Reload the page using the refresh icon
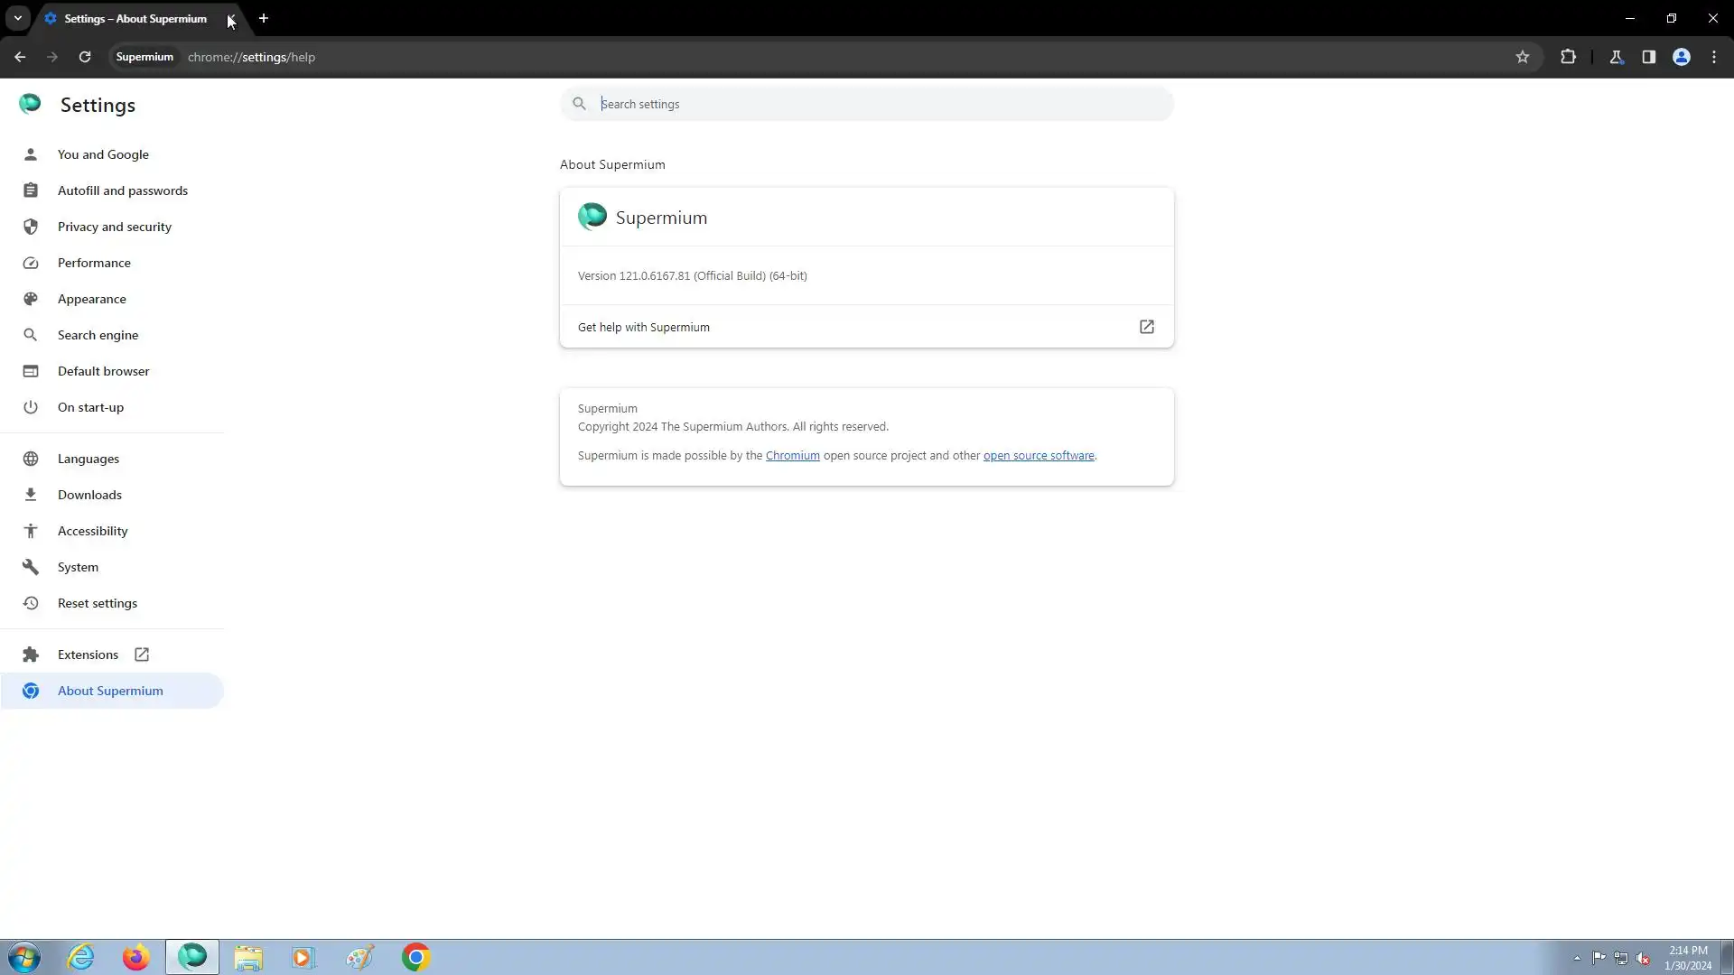The width and height of the screenshot is (1734, 975). (85, 57)
